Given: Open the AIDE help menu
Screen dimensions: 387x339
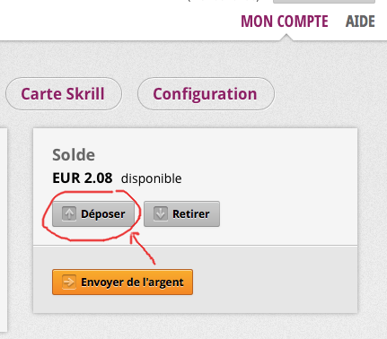Looking at the screenshot, I should pos(360,22).
